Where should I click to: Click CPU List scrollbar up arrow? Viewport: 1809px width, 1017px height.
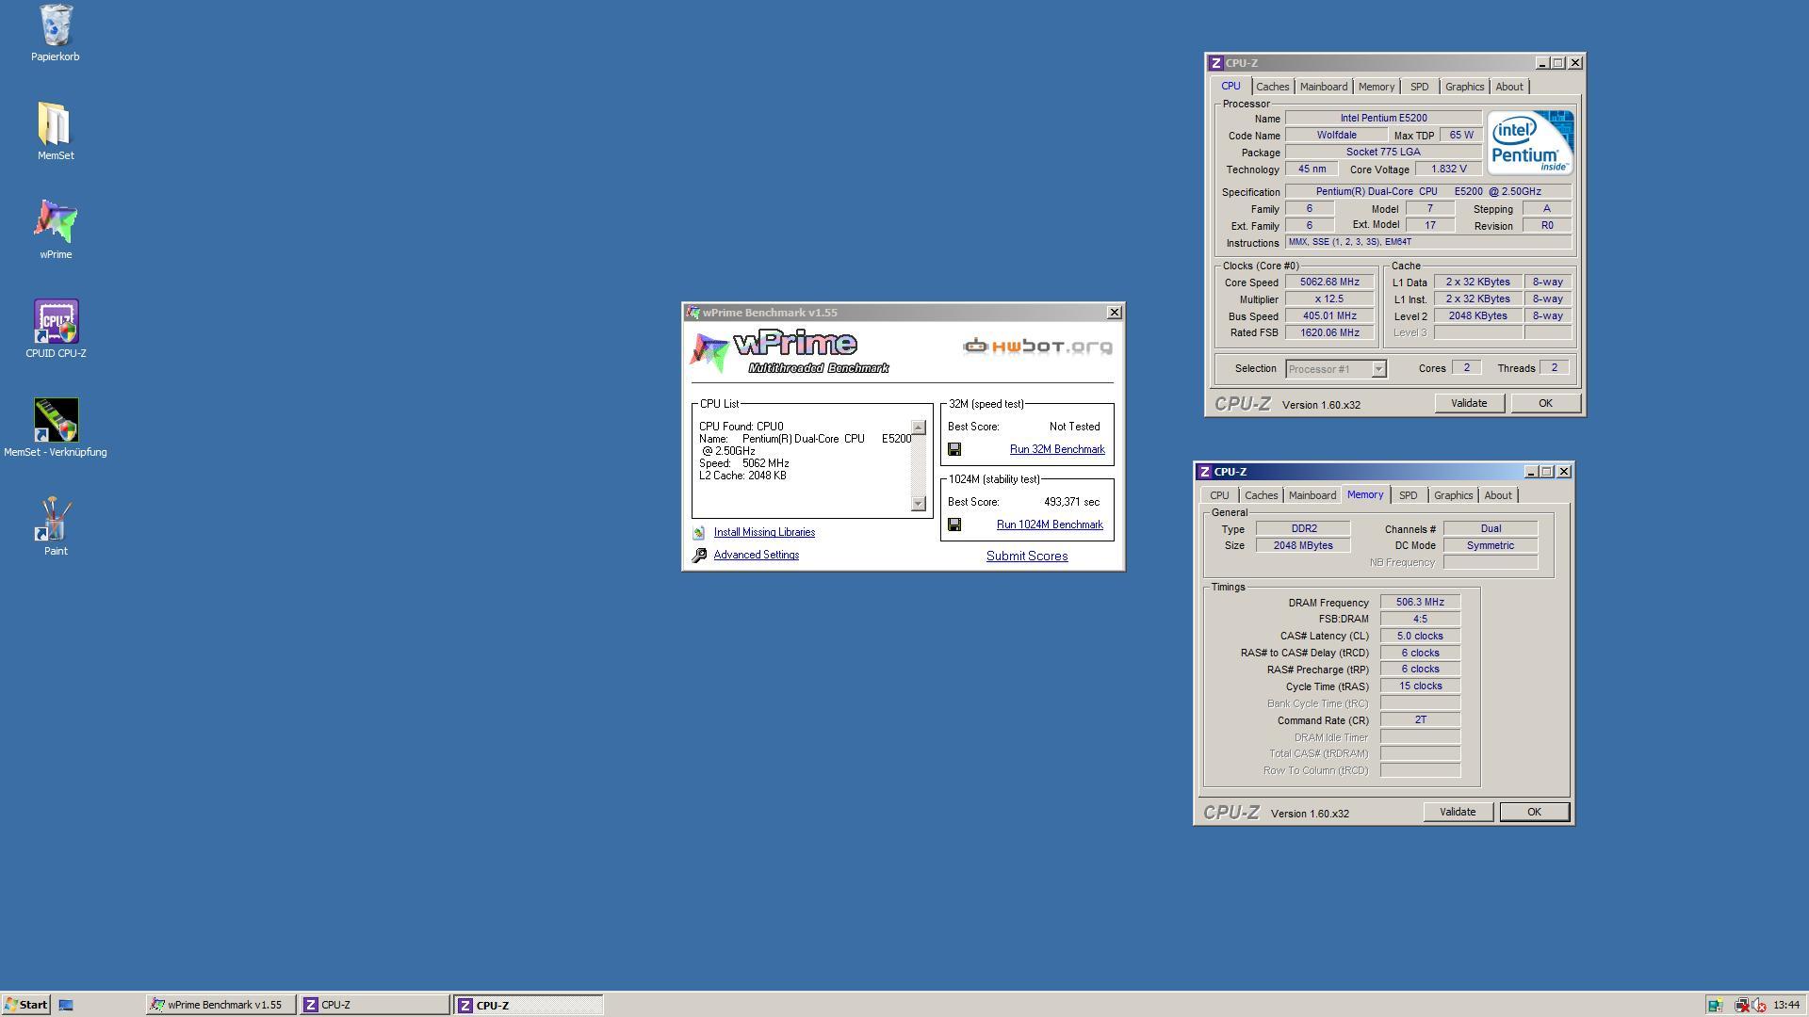pyautogui.click(x=919, y=428)
